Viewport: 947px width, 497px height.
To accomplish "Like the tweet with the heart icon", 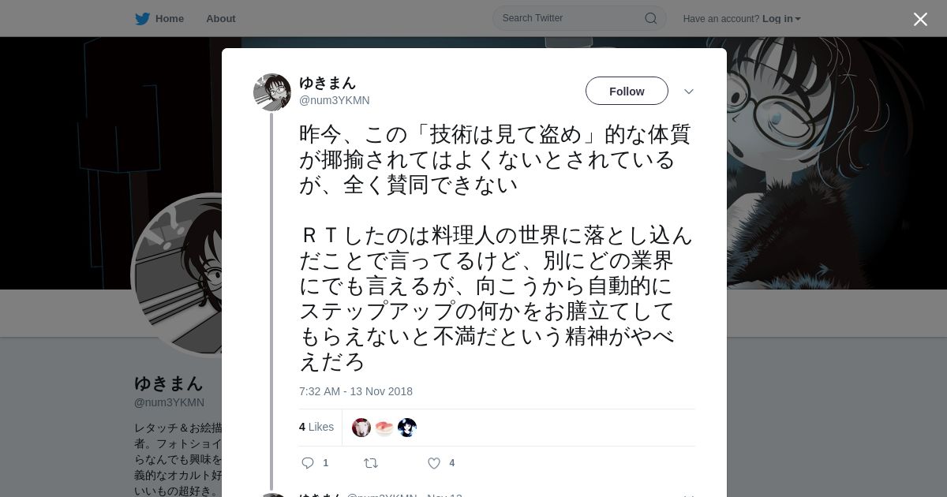I will [x=433, y=463].
